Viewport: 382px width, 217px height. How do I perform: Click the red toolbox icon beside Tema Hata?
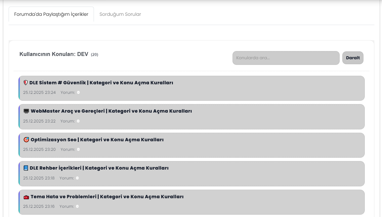tap(26, 197)
